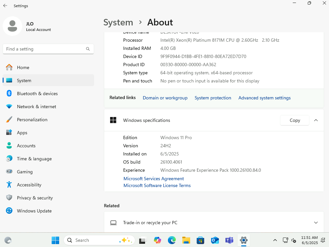The width and height of the screenshot is (329, 247).
Task: Click the Home icon in the sidebar
Action: [x=9, y=67]
